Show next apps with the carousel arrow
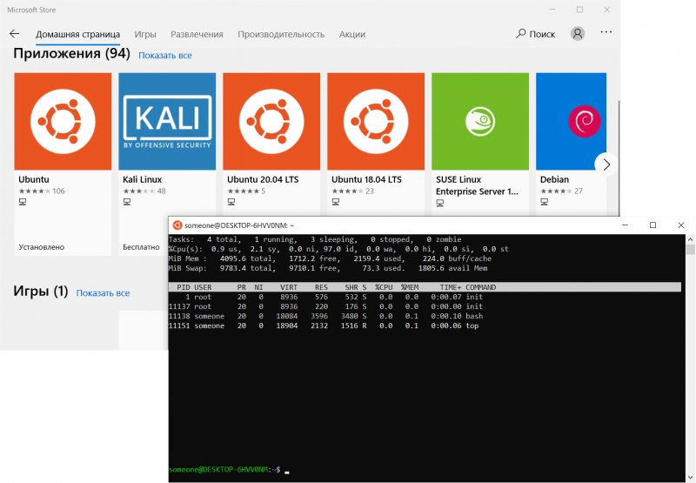The image size is (696, 483). tap(606, 164)
